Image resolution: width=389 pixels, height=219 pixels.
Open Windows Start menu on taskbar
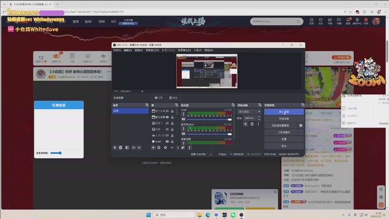pyautogui.click(x=148, y=215)
